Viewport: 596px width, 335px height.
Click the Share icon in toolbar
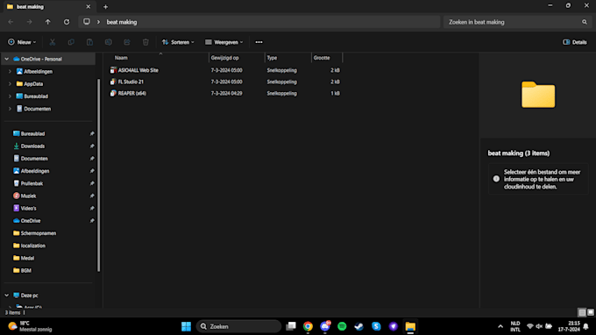(127, 42)
